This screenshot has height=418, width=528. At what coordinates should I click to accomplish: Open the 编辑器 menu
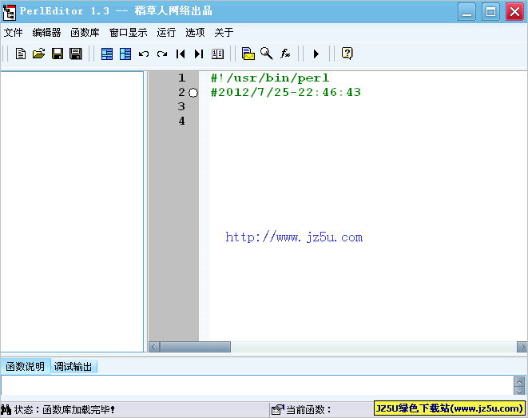(x=46, y=32)
